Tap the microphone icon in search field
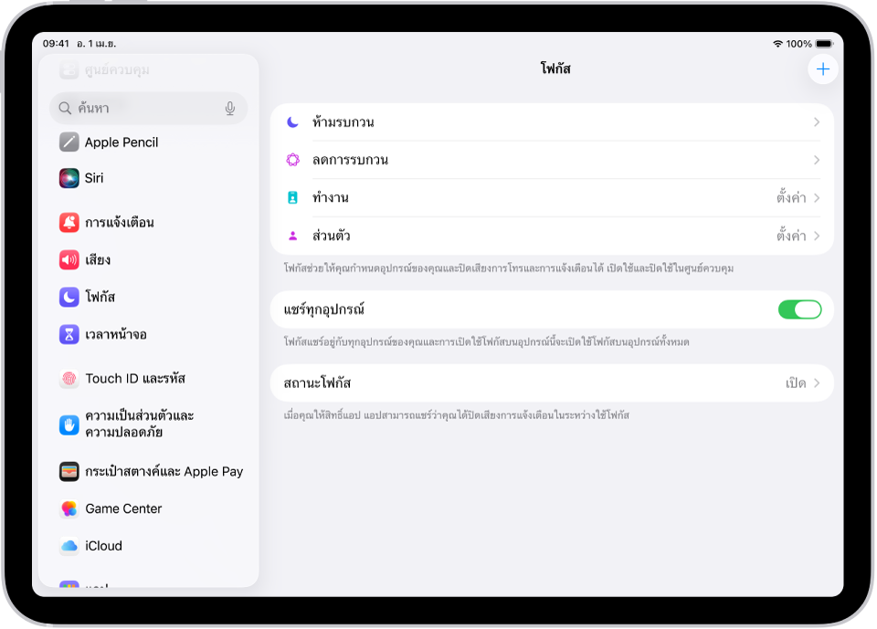877x629 pixels. (x=230, y=109)
